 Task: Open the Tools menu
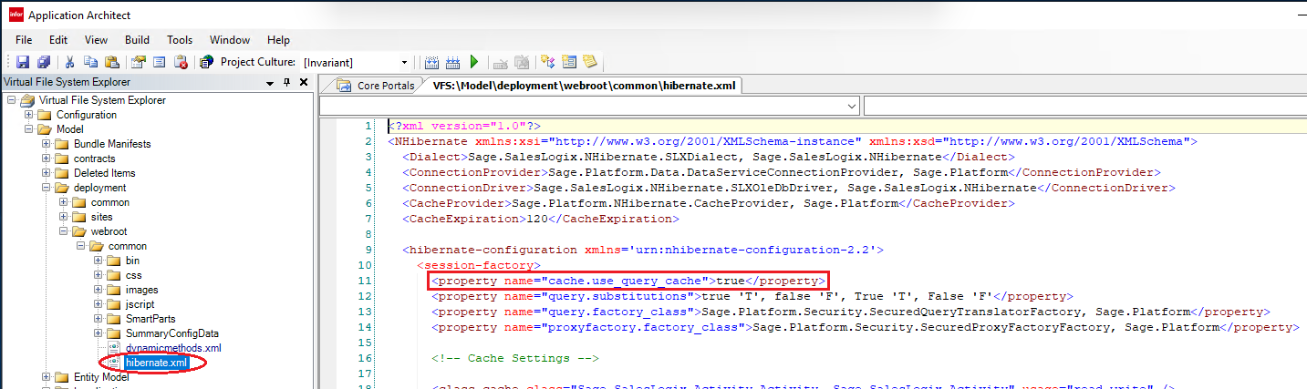(x=180, y=40)
